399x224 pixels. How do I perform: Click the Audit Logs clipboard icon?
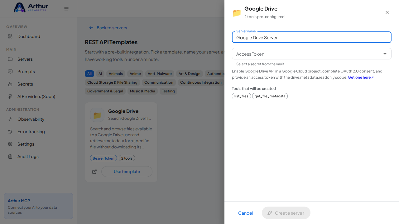click(10, 156)
